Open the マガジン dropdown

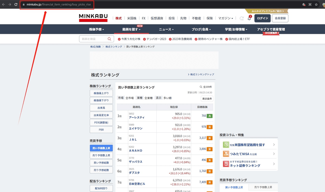tap(225, 18)
